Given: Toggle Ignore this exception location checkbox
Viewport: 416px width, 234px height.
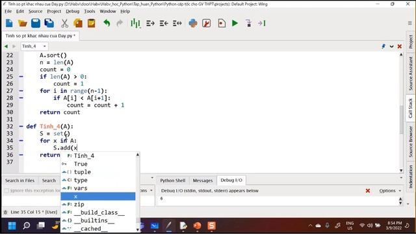Looking at the screenshot, I should [7, 190].
